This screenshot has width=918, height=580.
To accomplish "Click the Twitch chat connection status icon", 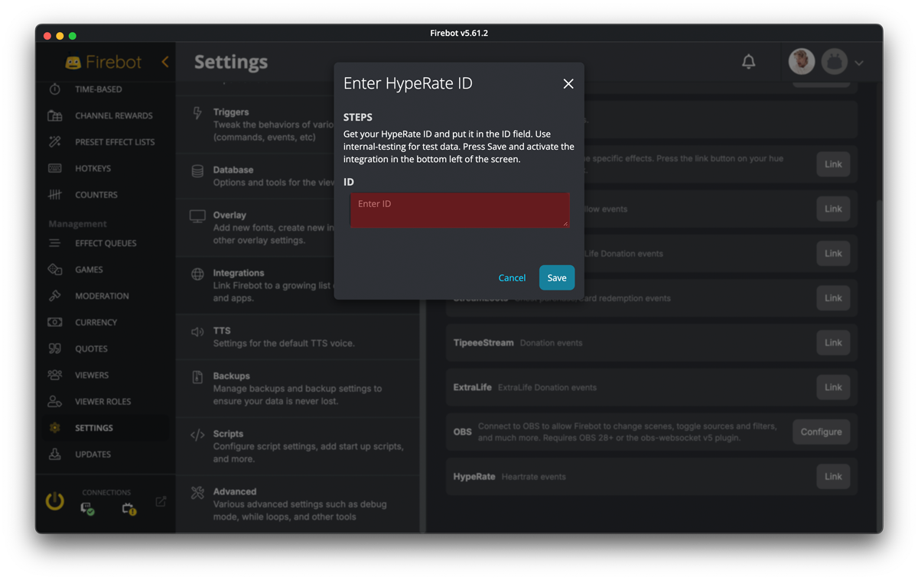I will pos(87,509).
